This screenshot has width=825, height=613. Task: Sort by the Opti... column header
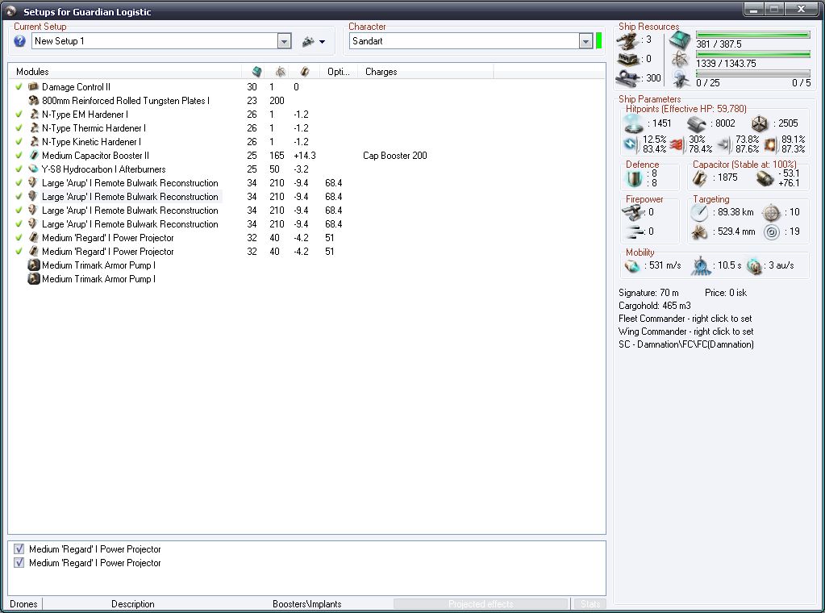pyautogui.click(x=339, y=72)
